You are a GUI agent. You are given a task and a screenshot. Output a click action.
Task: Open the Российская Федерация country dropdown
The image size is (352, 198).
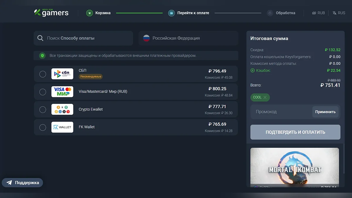click(188, 38)
